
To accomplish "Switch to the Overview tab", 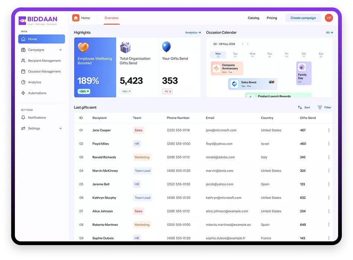I will pyautogui.click(x=111, y=18).
